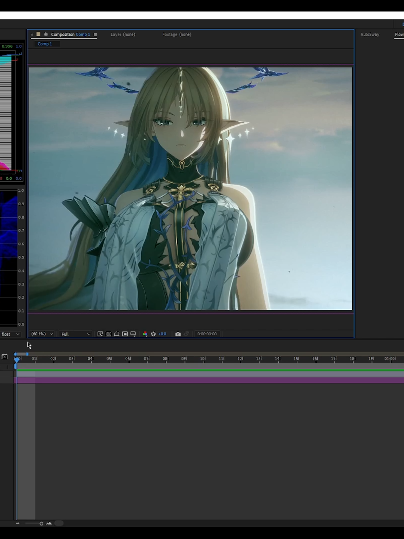
Task: Select the Region of Interest tool
Action: pos(125,334)
